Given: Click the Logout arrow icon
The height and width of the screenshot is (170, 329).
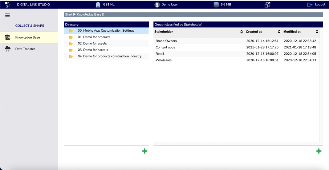Looking at the screenshot, I should 310,5.
